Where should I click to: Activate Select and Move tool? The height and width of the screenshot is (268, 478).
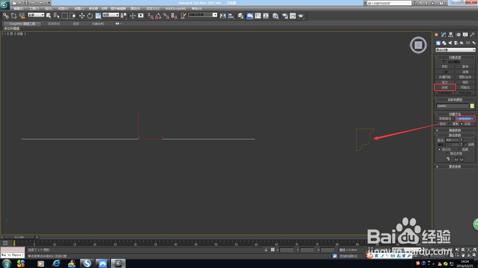click(82, 16)
